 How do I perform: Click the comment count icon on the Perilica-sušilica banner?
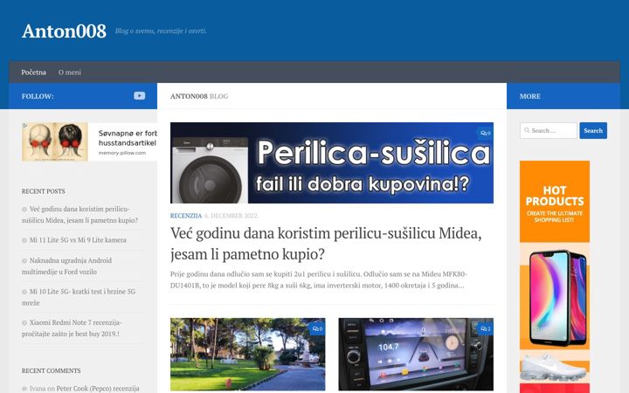coord(486,133)
